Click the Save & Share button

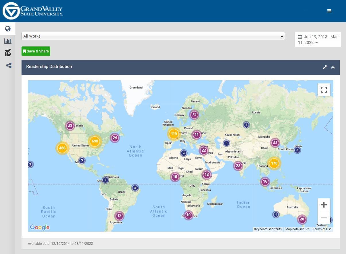pyautogui.click(x=36, y=51)
